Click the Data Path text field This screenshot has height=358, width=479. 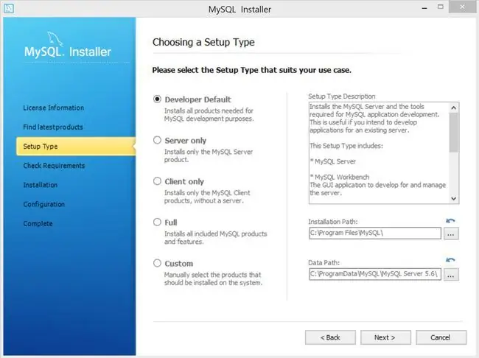375,274
